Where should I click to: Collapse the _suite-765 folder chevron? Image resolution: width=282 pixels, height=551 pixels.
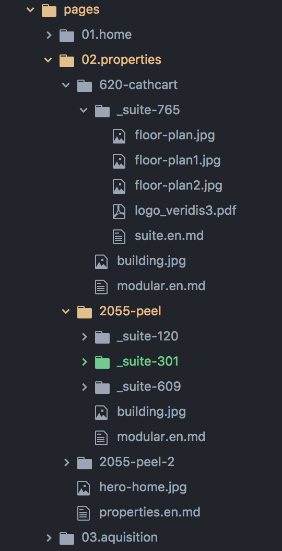[x=84, y=111]
